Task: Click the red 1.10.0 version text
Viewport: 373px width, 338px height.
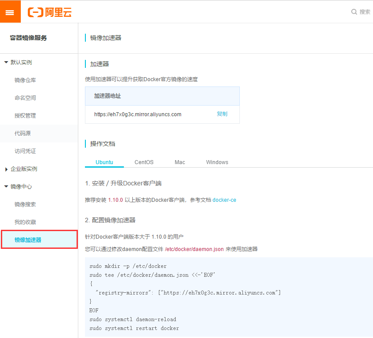Action: point(115,200)
